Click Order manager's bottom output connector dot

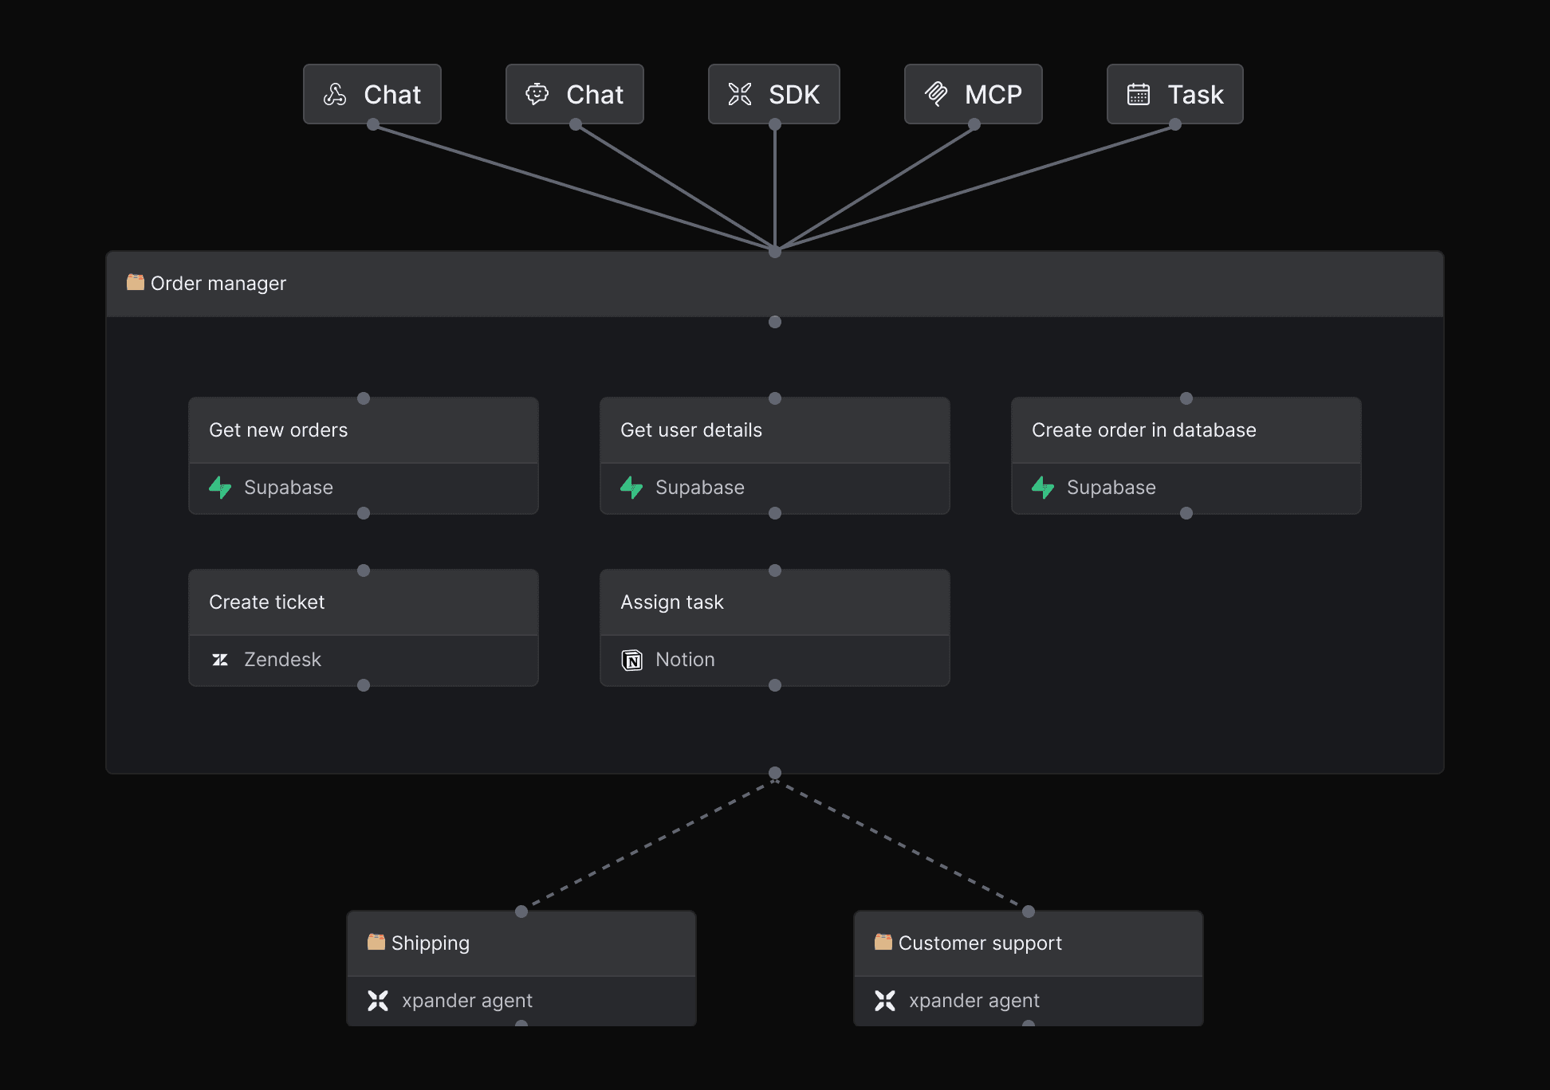pos(775,773)
